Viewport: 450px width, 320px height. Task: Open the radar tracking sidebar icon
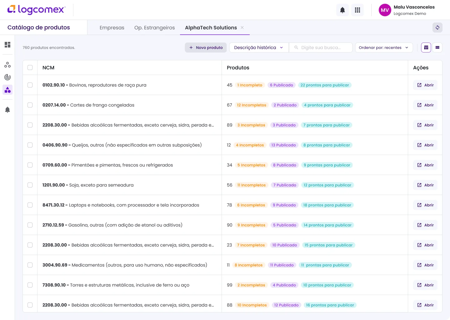pos(7,77)
